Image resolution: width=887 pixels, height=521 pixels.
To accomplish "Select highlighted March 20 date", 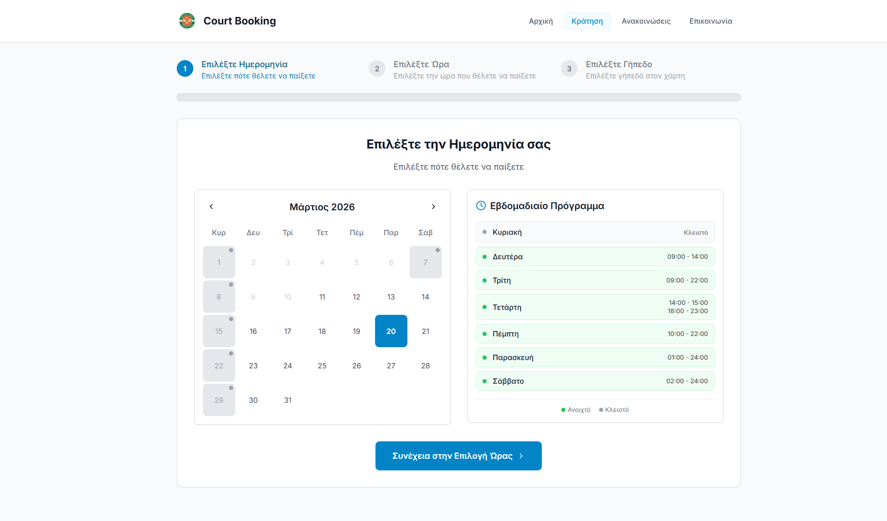I will pos(391,331).
